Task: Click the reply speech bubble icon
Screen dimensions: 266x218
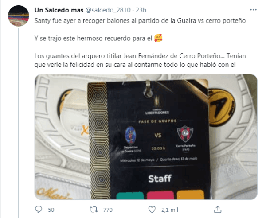Action: coord(39,210)
